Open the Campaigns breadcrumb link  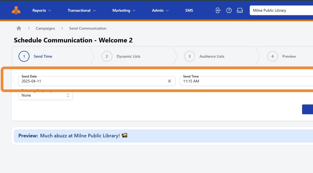point(45,28)
